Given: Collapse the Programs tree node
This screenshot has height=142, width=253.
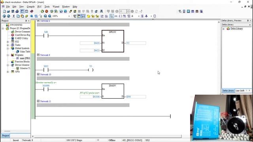Looking at the screenshot, I should click(8, 55).
